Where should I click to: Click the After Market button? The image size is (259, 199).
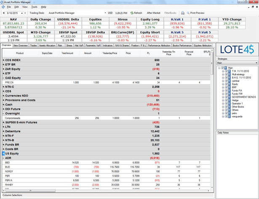153,13
